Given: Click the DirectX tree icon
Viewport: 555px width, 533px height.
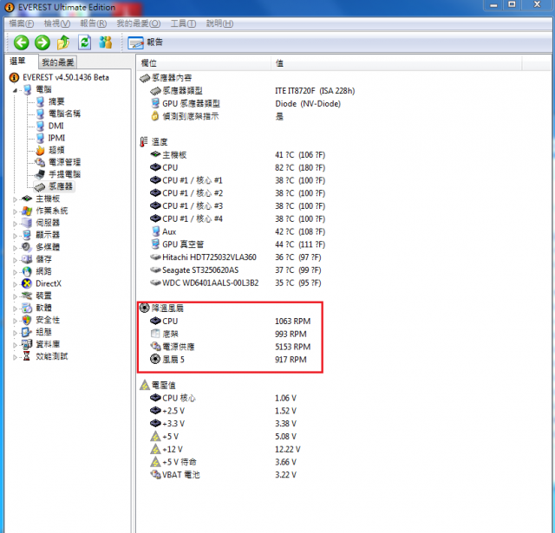Looking at the screenshot, I should 27,283.
